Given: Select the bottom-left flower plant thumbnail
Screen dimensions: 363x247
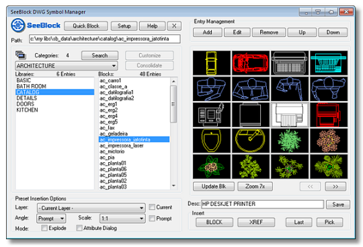Looking at the screenshot, I should tap(212, 166).
